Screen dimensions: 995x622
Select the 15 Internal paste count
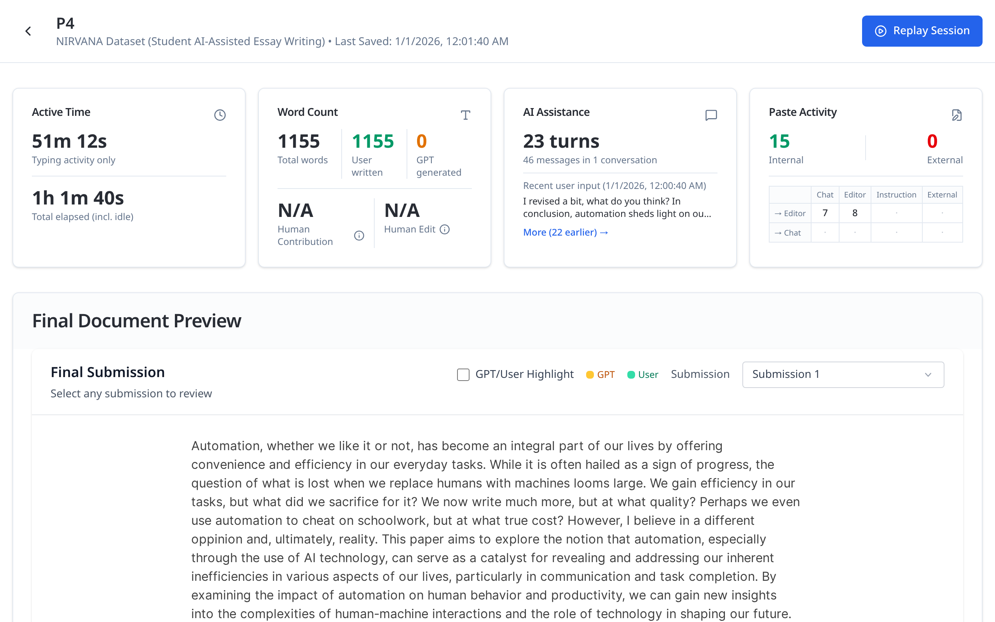(x=780, y=141)
